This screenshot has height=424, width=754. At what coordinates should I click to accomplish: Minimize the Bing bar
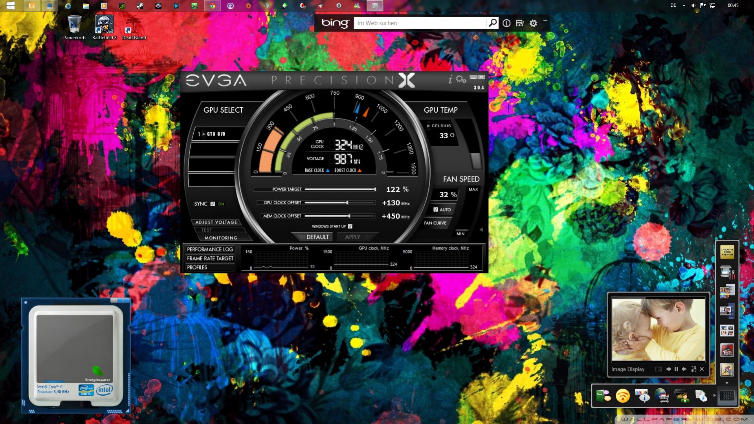(x=545, y=21)
